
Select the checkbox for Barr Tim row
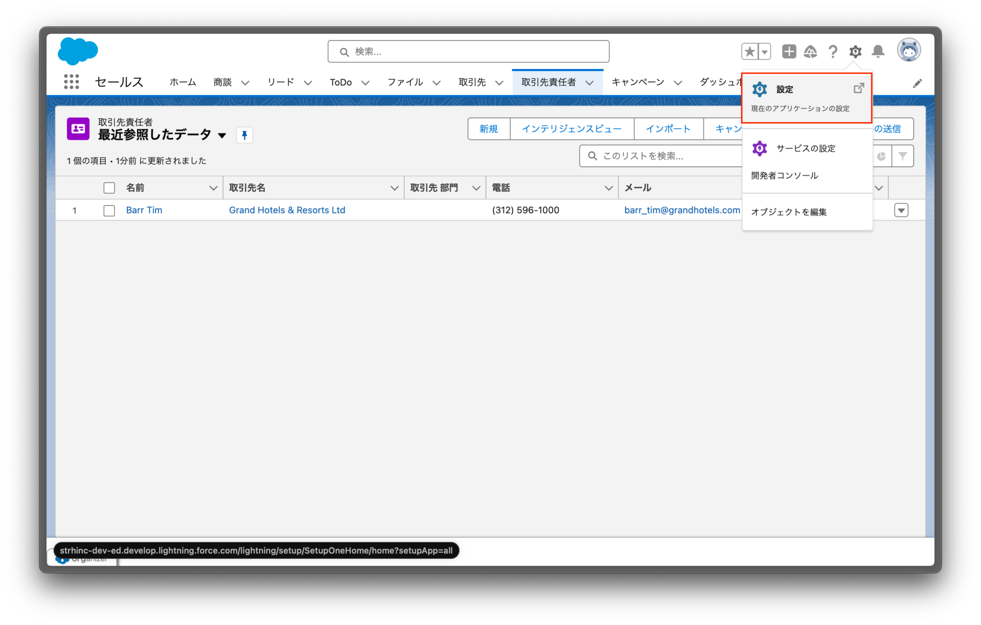[x=109, y=210]
